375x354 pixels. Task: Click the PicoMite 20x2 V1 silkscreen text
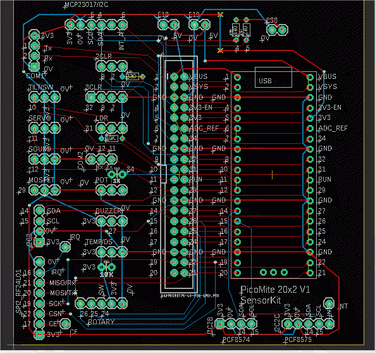click(275, 290)
